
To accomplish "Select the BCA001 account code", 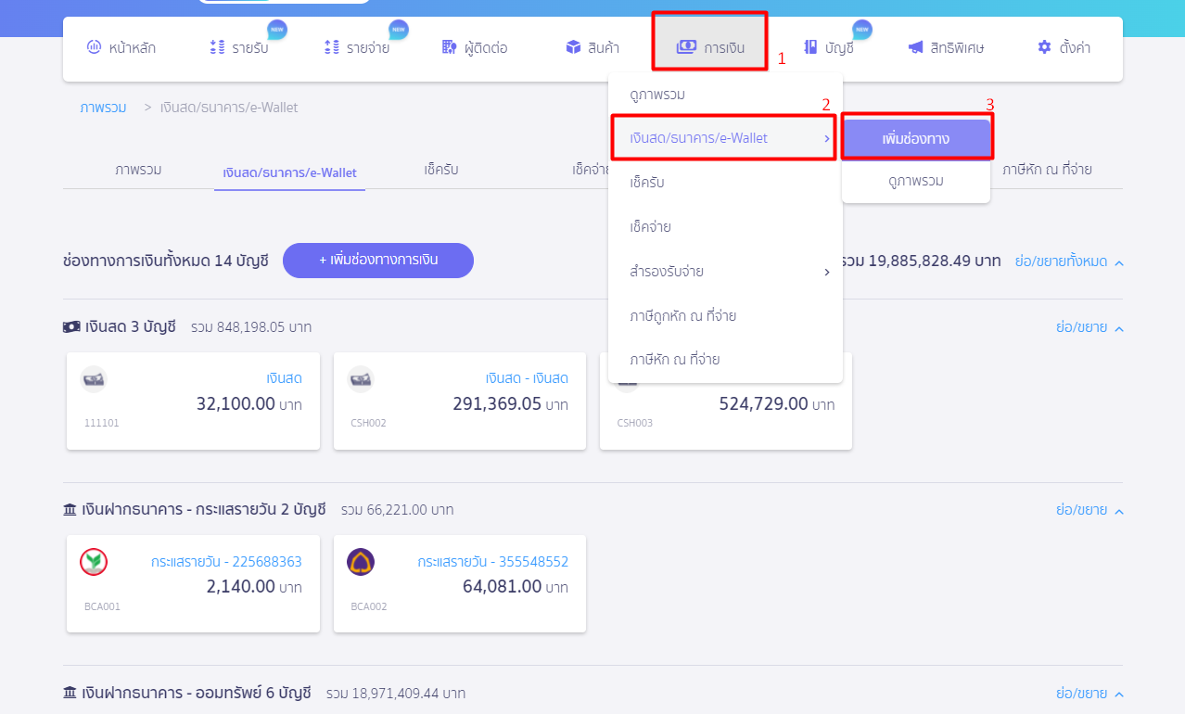I will (102, 606).
